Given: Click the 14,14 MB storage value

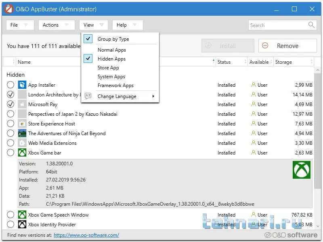Looking at the screenshot, I should [x=302, y=95].
